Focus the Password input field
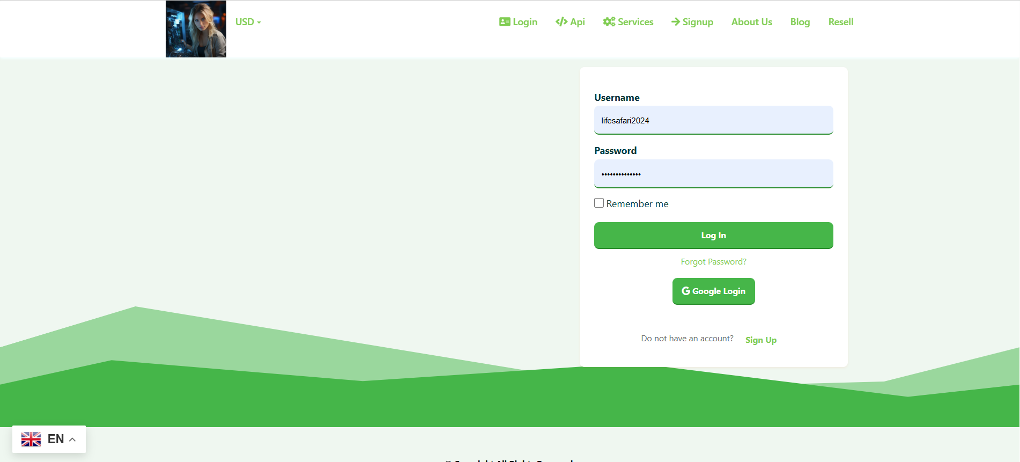Image resolution: width=1020 pixels, height=462 pixels. pyautogui.click(x=713, y=174)
